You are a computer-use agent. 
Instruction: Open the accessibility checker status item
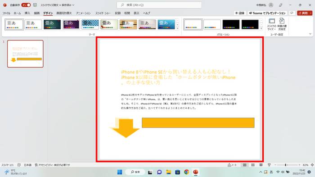click(x=52, y=165)
